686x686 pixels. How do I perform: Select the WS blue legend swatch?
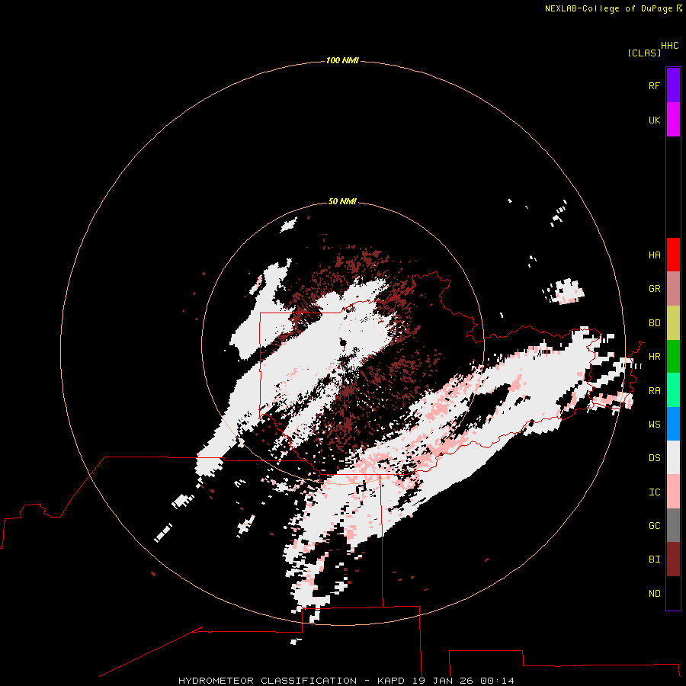(673, 424)
